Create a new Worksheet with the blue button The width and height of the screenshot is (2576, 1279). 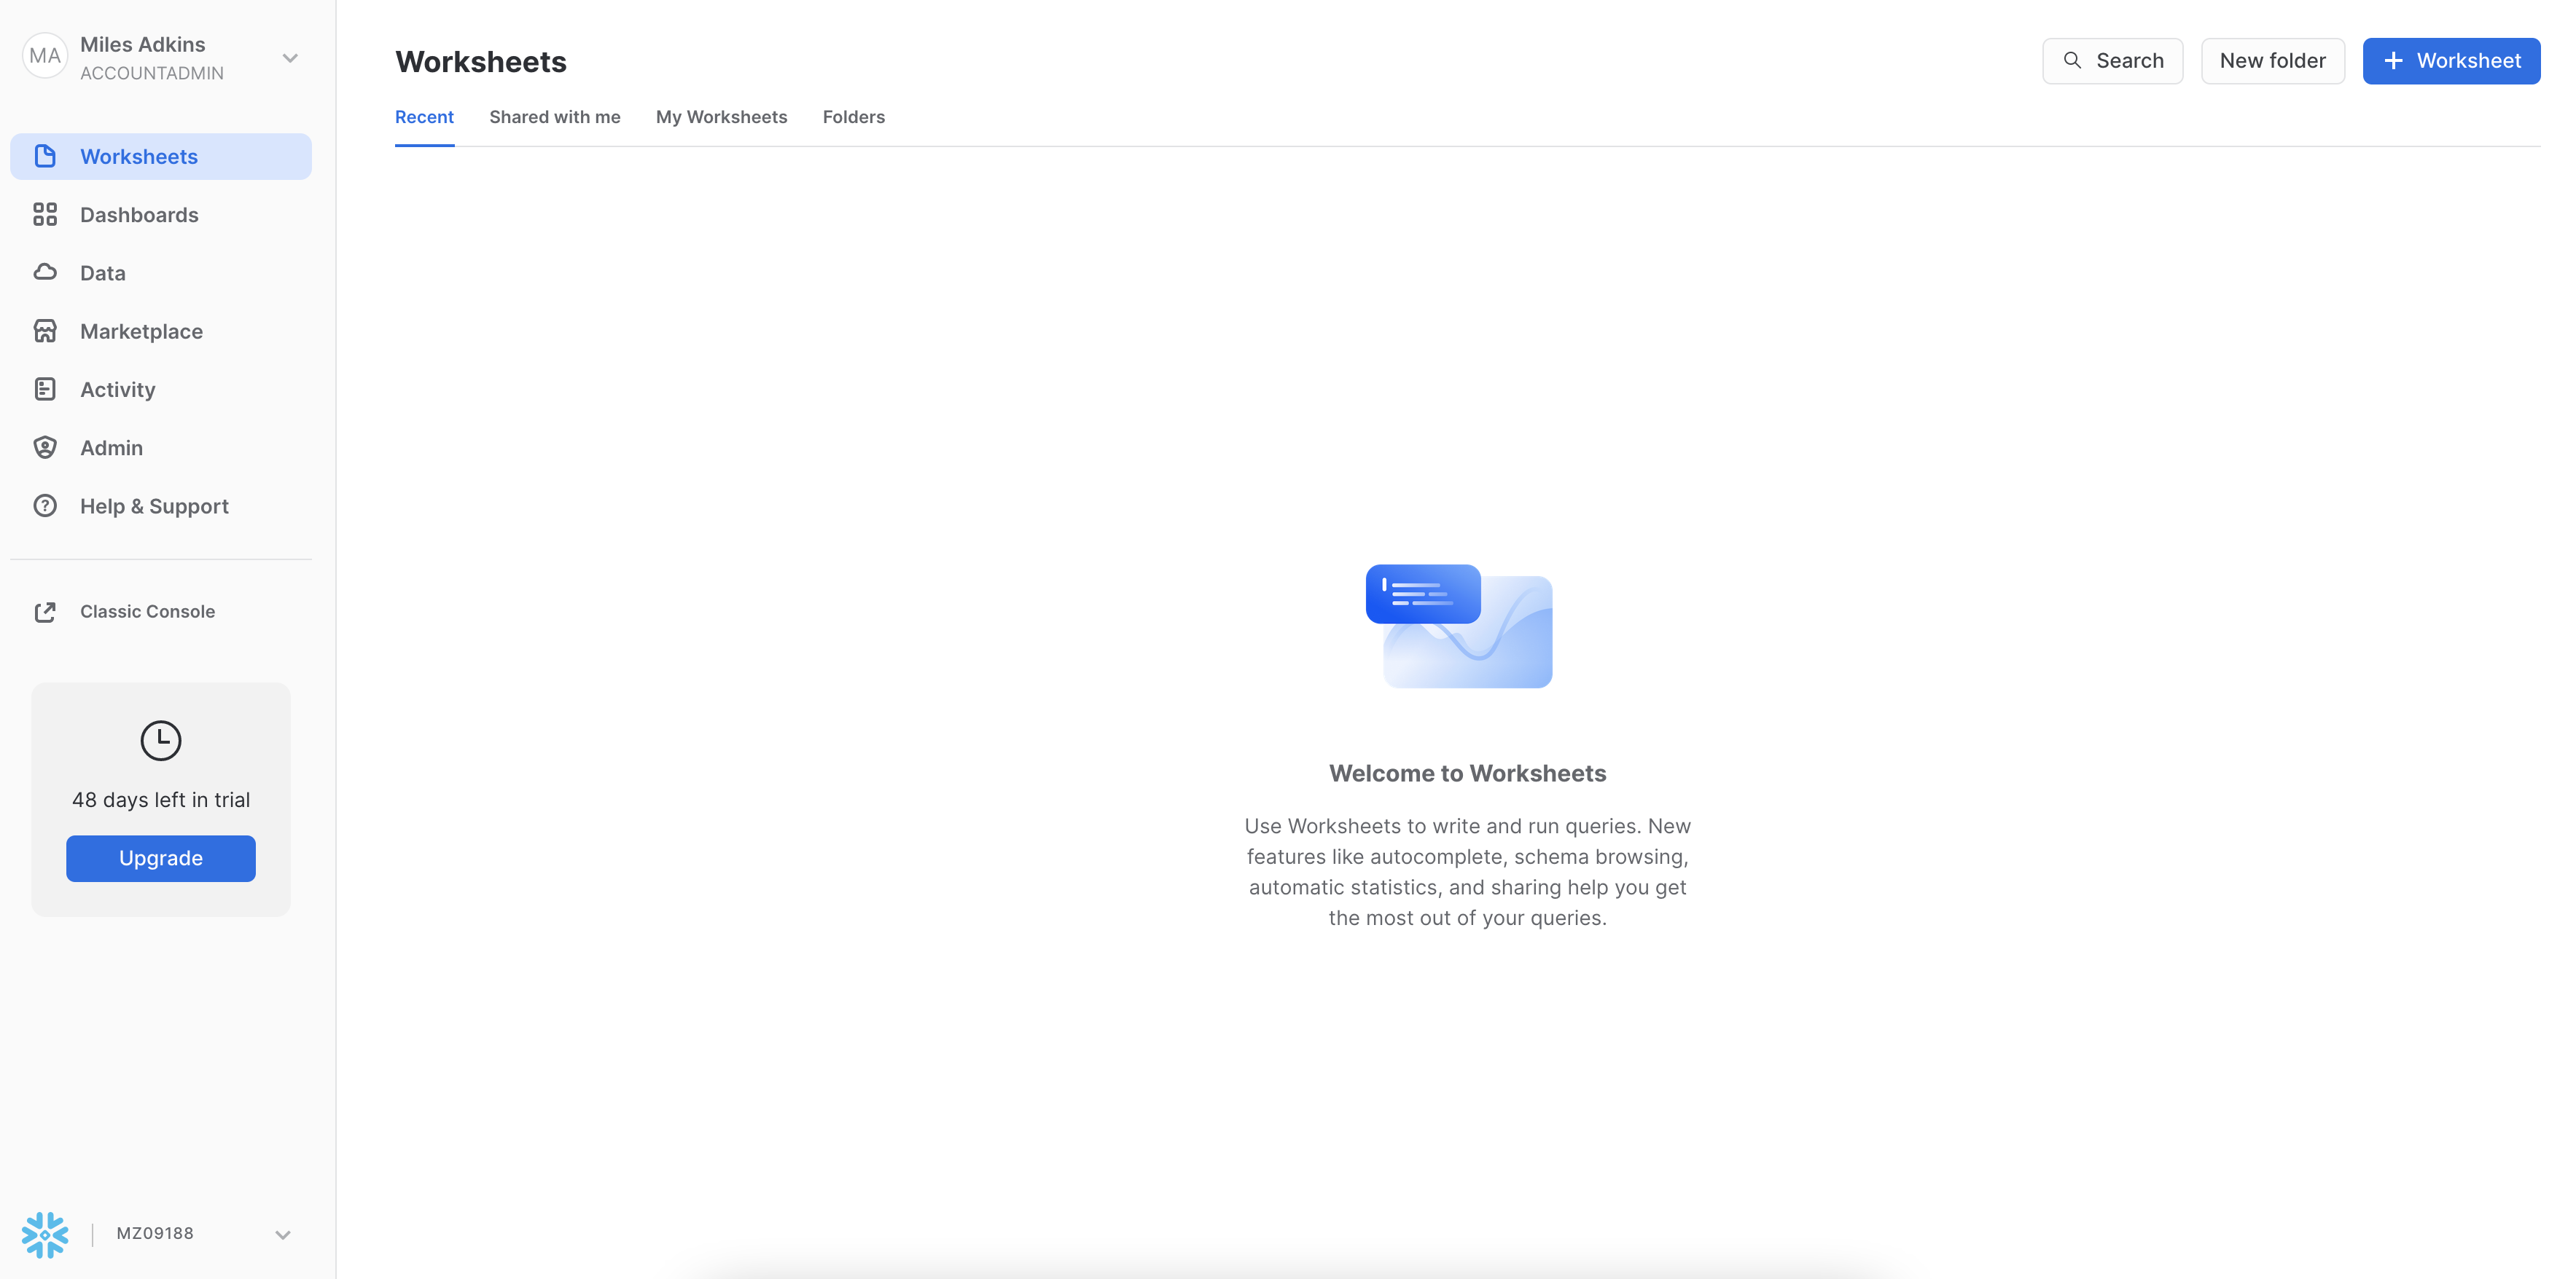pyautogui.click(x=2452, y=61)
